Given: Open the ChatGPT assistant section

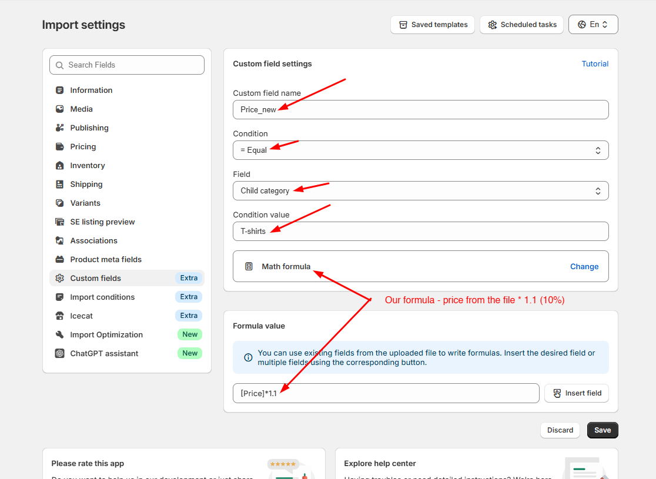Looking at the screenshot, I should (x=127, y=354).
